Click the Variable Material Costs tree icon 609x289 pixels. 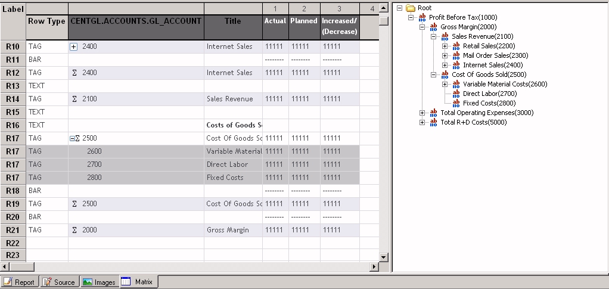click(x=456, y=84)
